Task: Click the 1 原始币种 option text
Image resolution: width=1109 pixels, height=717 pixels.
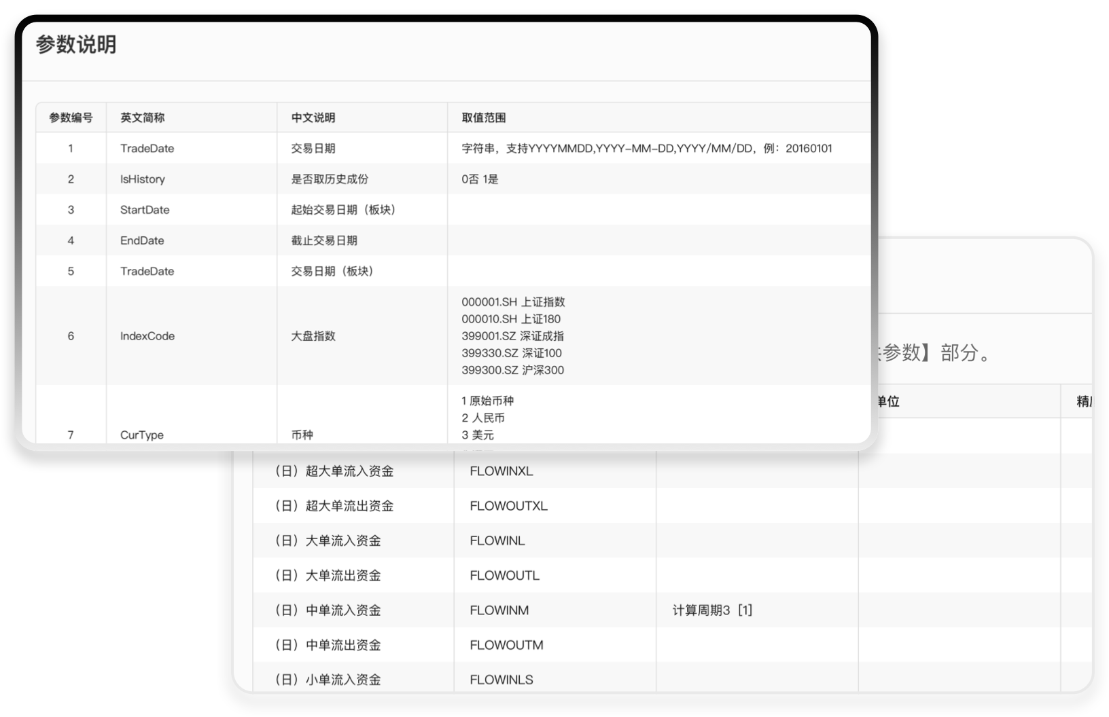Action: 488,401
